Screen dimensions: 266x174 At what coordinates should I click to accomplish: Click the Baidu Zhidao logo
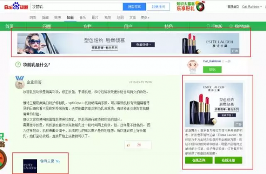click(16, 6)
